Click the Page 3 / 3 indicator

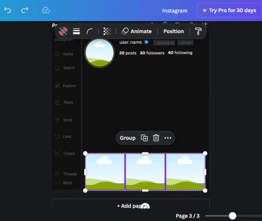(x=187, y=216)
